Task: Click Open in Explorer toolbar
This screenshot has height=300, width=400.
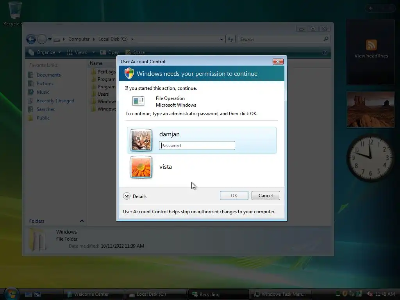Action: point(110,52)
